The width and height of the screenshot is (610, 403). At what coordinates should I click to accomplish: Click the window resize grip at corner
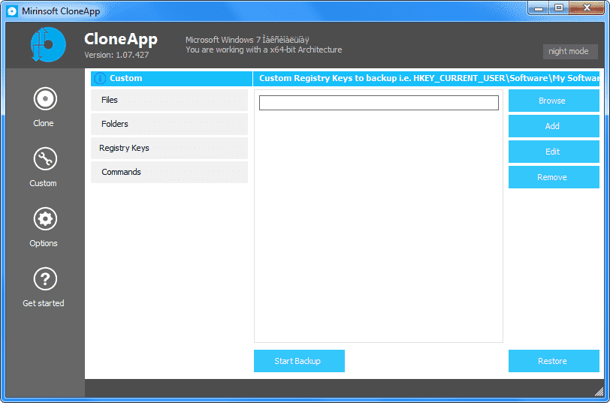pos(599,391)
